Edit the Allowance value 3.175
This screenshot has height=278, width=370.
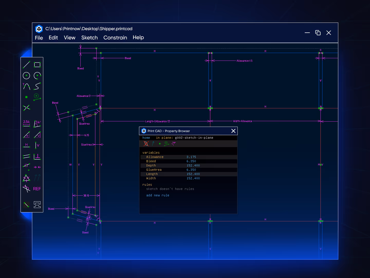(x=191, y=157)
